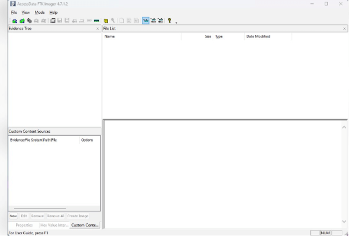
Task: Click the Remove All button
Action: click(55, 216)
